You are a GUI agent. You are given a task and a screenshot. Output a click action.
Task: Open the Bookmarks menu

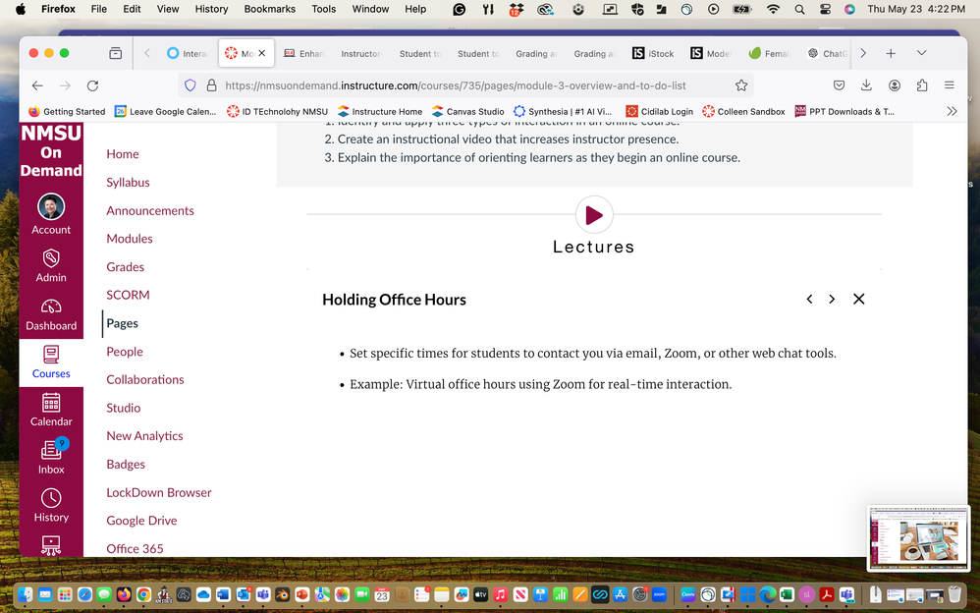click(269, 9)
